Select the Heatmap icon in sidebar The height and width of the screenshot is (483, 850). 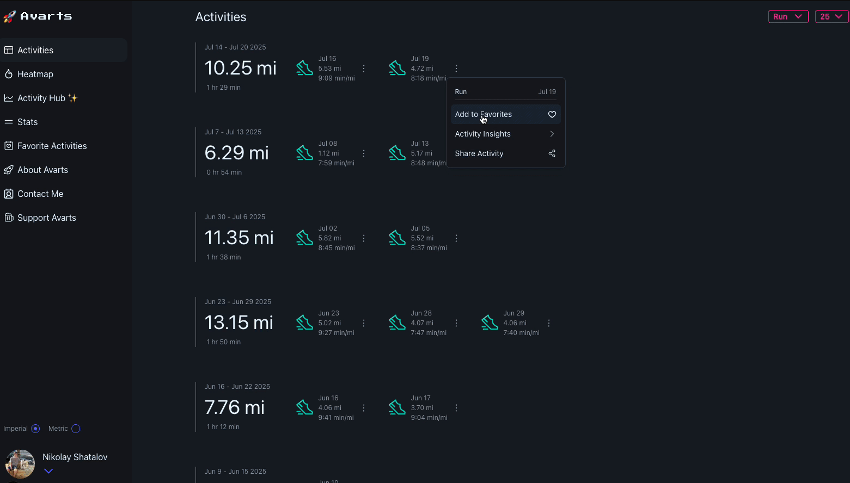[9, 74]
